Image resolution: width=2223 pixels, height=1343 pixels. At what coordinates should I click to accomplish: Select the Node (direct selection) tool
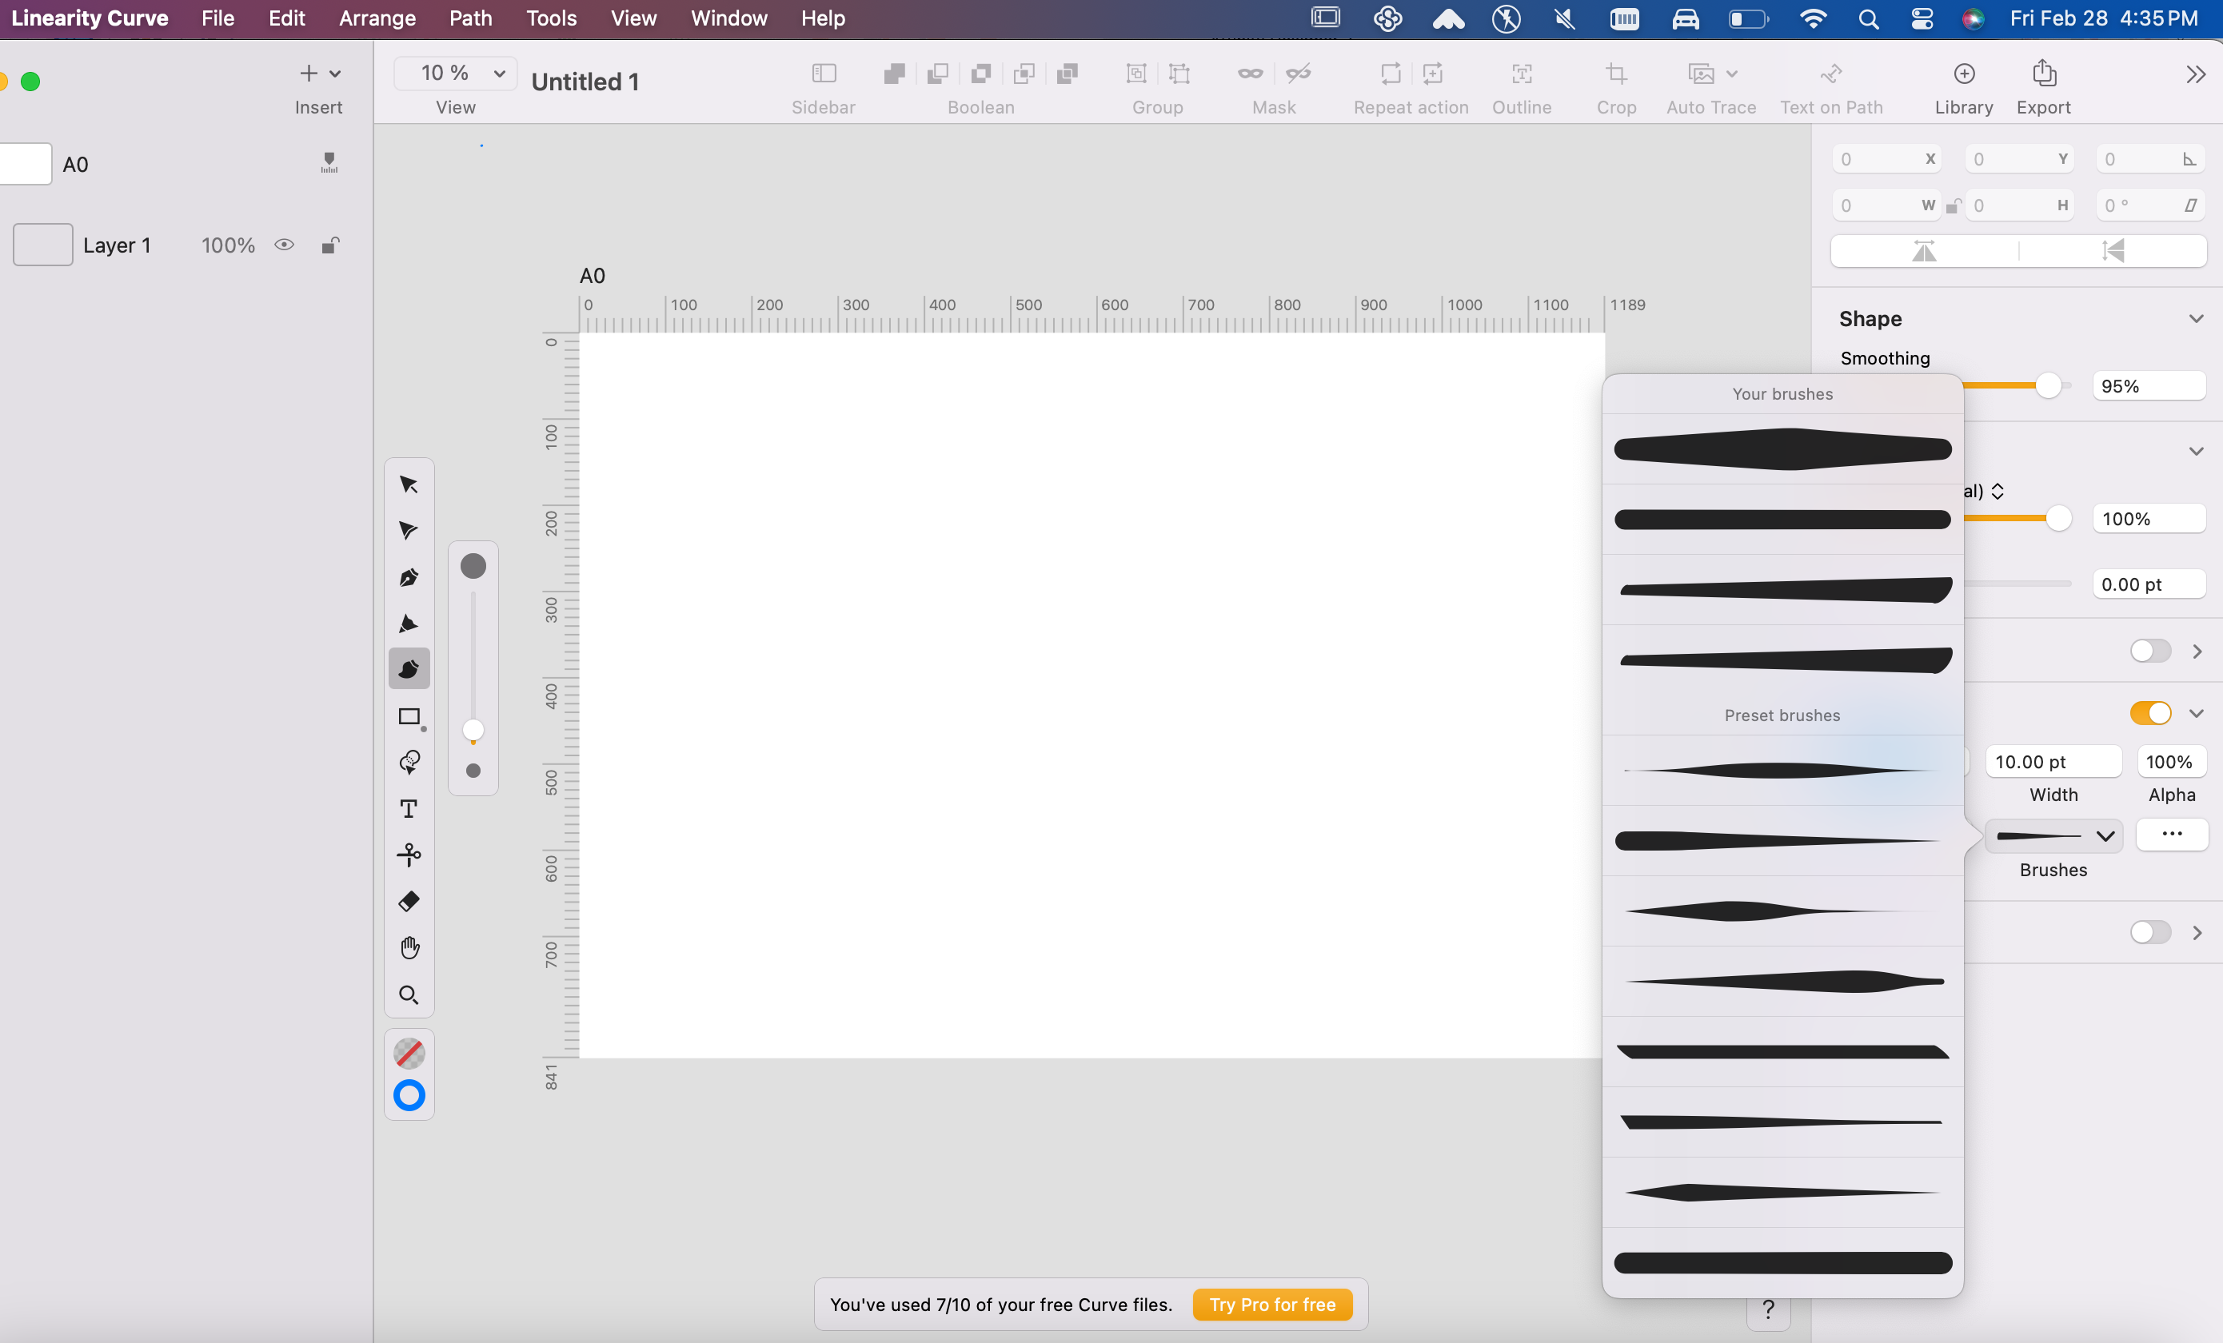409,530
